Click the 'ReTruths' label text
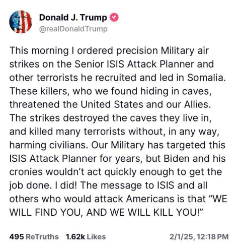Viewport: 238px width, 252px height. click(x=42, y=237)
